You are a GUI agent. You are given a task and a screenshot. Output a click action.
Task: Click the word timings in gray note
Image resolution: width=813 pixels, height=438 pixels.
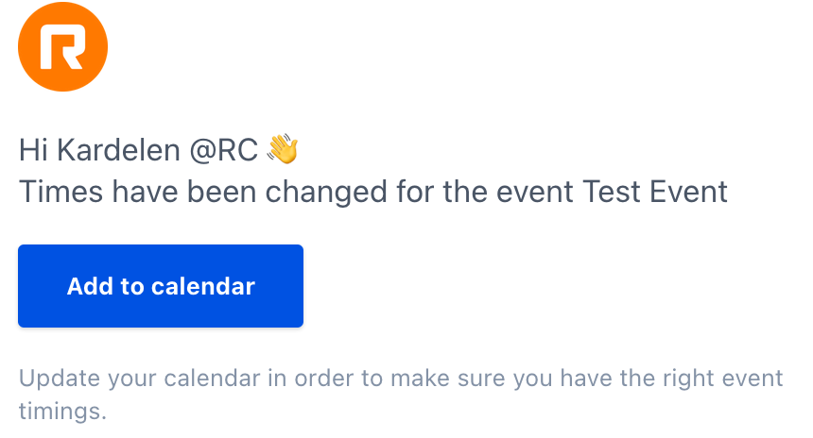[62, 412]
